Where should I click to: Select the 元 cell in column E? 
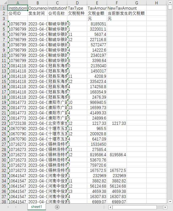tap(97, 18)
